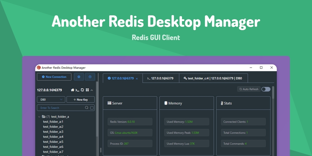Click the Stats thermometer icon
The width and height of the screenshot is (312, 156).
click(222, 103)
